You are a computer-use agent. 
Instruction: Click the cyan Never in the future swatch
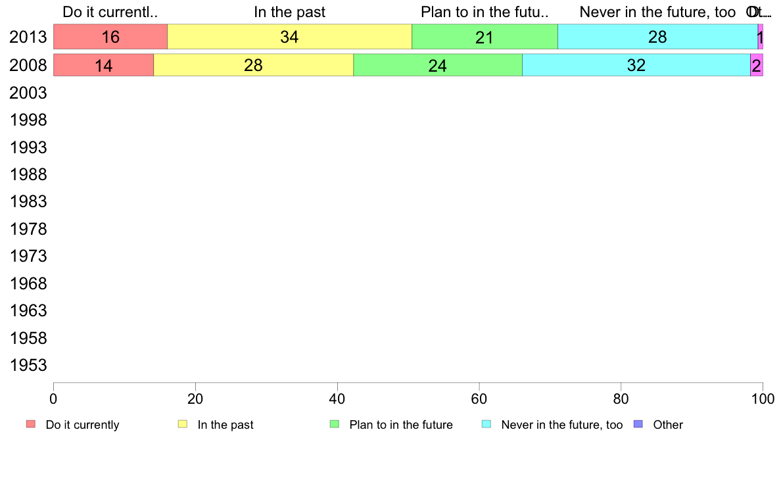click(x=486, y=424)
